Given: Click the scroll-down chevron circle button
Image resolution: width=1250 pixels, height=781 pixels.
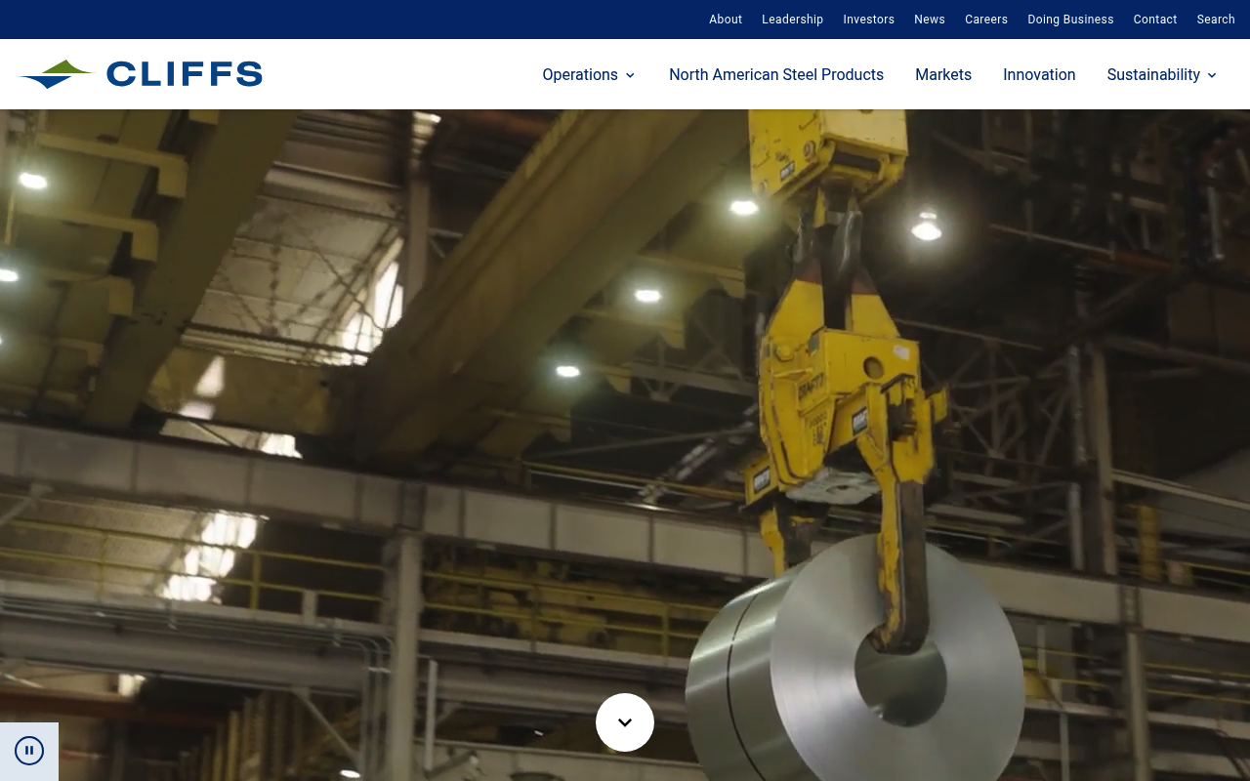Looking at the screenshot, I should coord(625,722).
